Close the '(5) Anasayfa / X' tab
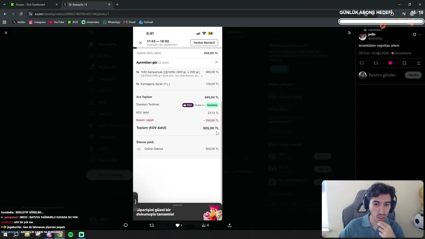Viewport: 425px width, 239px height. coord(109,5)
